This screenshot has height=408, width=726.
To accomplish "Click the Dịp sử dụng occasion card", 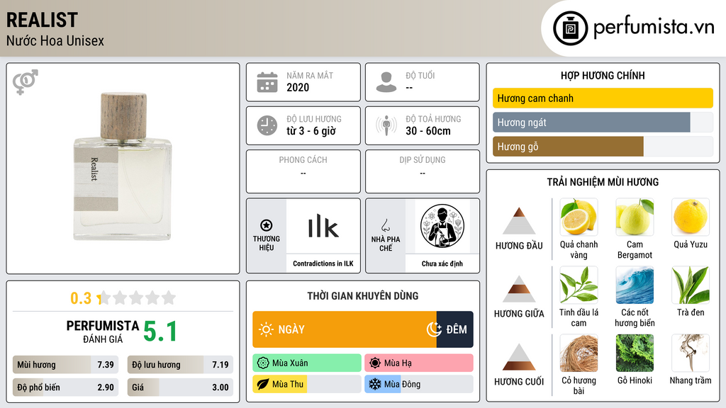I will [x=423, y=171].
